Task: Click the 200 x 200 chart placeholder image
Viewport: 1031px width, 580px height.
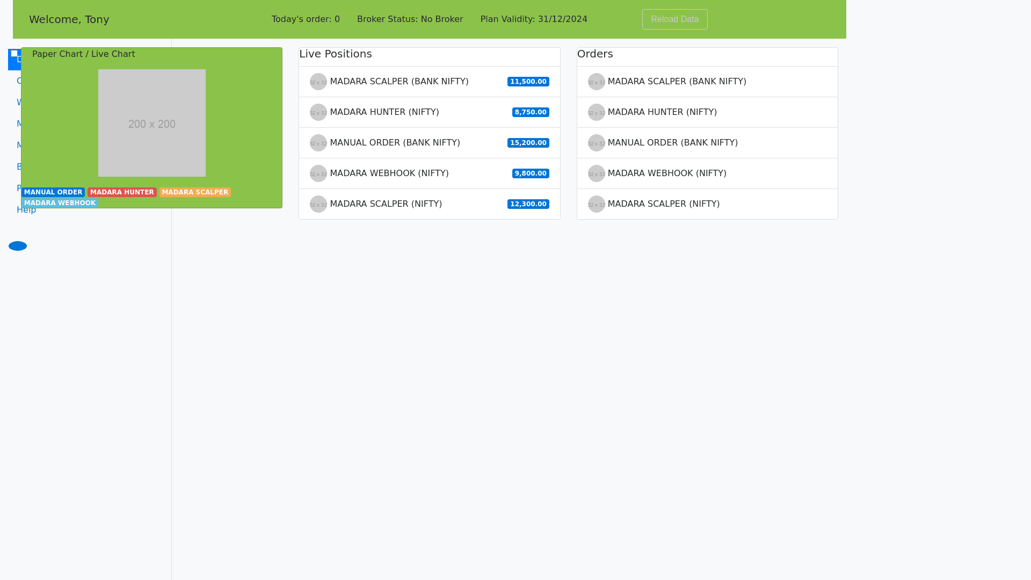Action: 152,123
